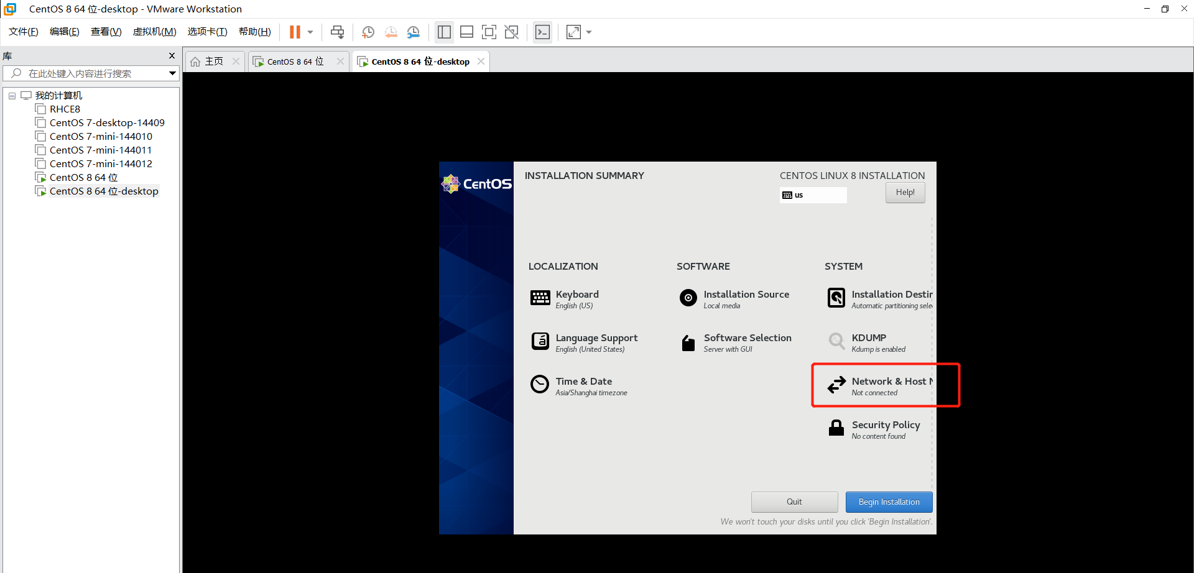Viewport: 1194px width, 573px height.
Task: Close the CentOS 8 64 位 tab
Action: [340, 62]
